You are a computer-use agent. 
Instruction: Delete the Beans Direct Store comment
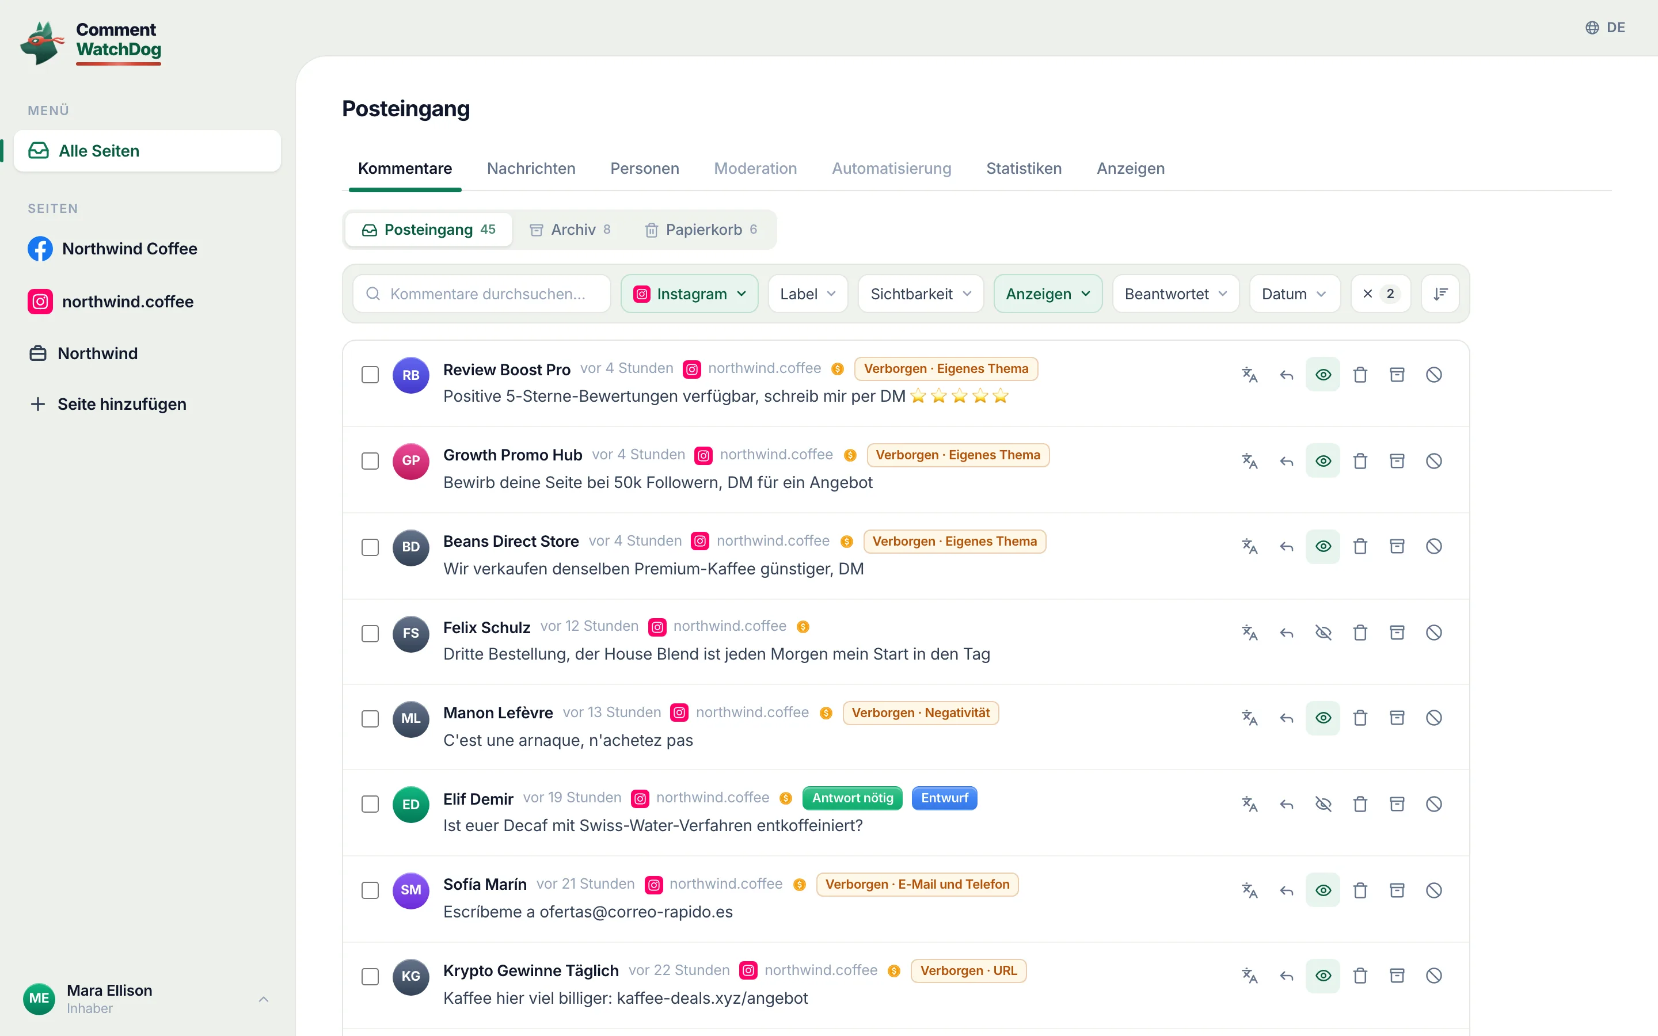pos(1360,546)
